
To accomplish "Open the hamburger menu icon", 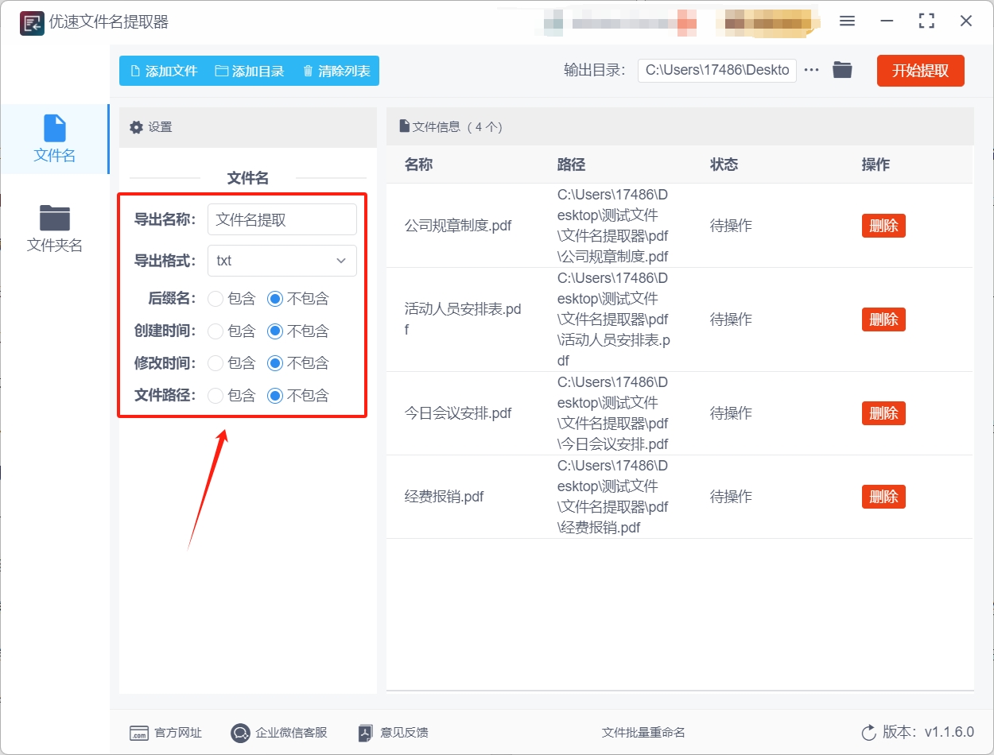I will 847,21.
